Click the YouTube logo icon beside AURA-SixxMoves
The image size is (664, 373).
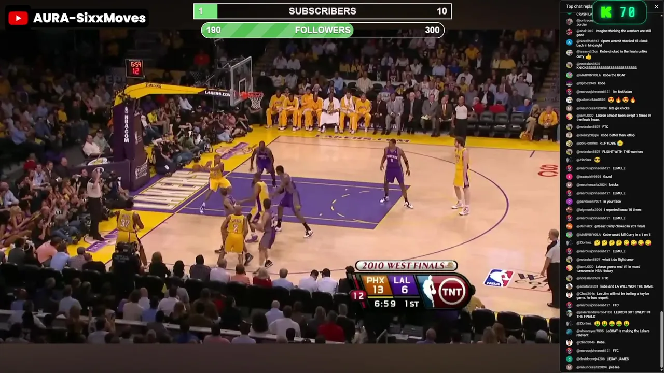(x=18, y=19)
